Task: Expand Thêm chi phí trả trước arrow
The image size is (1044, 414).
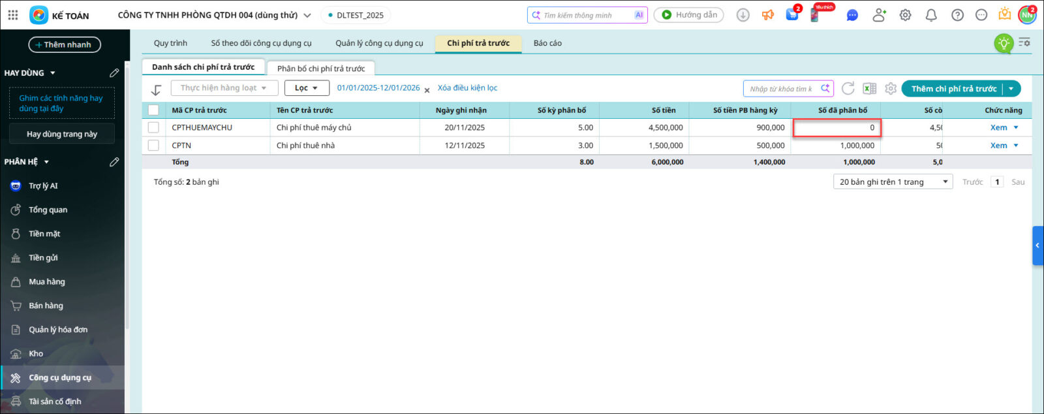Action: [x=1011, y=89]
